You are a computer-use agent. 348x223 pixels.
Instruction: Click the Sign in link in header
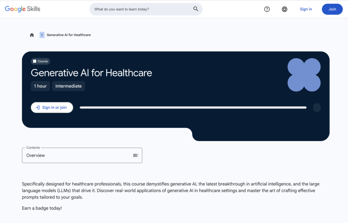306,9
